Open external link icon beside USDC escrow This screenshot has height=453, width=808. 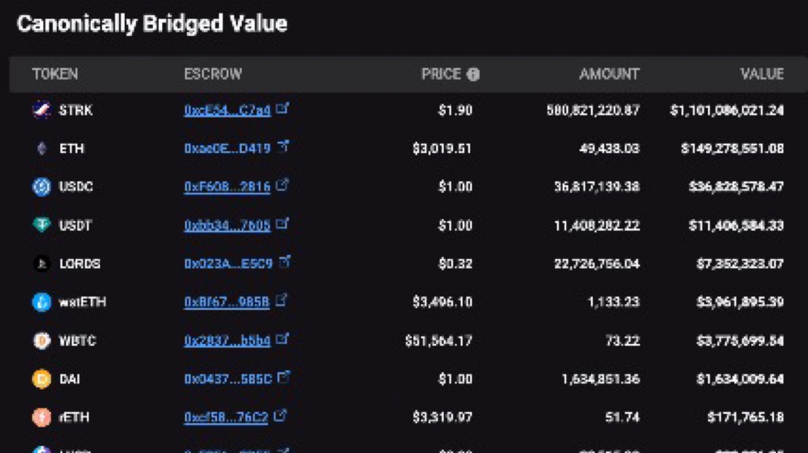(283, 185)
